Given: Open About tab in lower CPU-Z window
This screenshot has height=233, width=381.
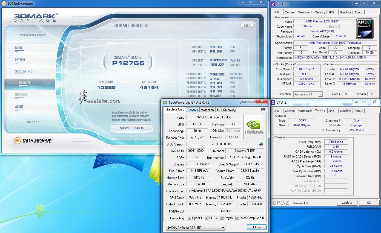Looking at the screenshot, I should coord(359,111).
